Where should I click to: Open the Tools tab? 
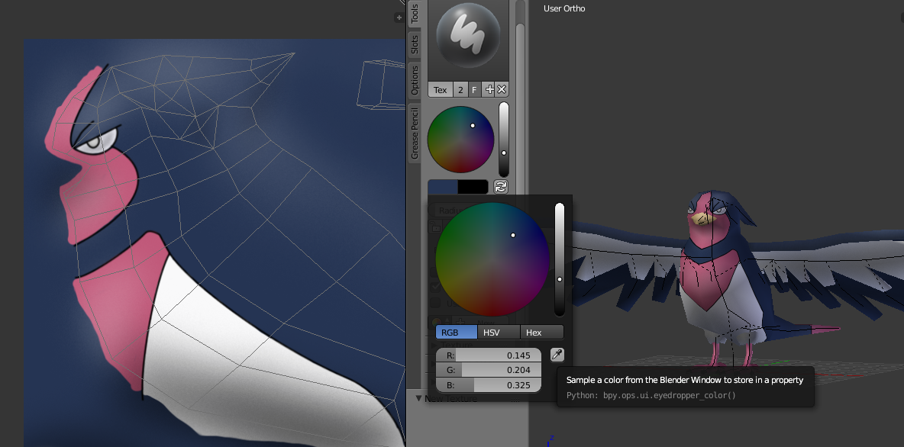coord(415,14)
